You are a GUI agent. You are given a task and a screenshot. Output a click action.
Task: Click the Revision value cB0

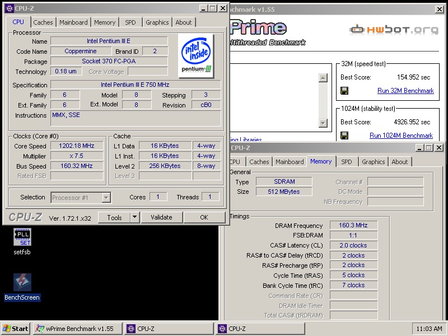pyautogui.click(x=206, y=105)
